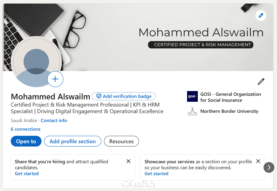Click the edit intro pencil icon
This screenshot has height=191, width=277.
[x=261, y=81]
